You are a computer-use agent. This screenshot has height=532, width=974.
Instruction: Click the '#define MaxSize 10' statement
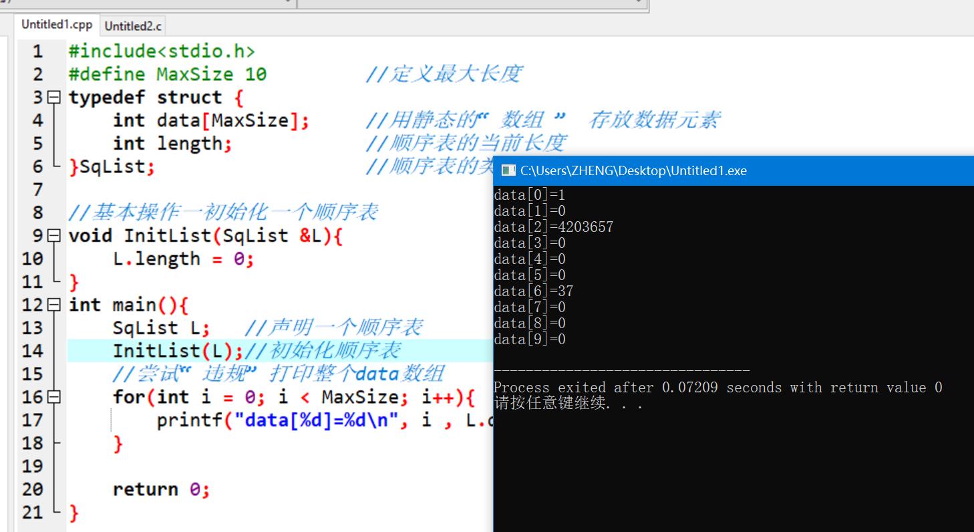coord(168,74)
